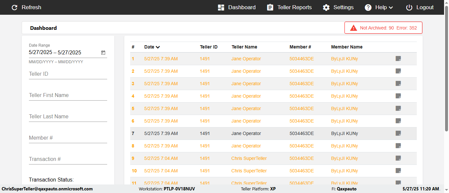This screenshot has width=449, height=193.
Task: Click the Member # filter input
Action: click(x=68, y=138)
